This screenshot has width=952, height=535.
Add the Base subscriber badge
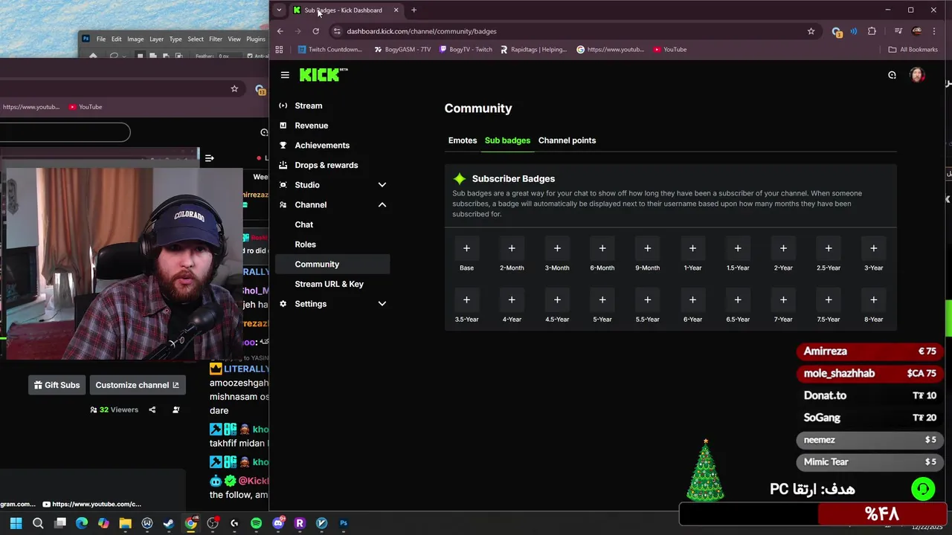point(466,248)
